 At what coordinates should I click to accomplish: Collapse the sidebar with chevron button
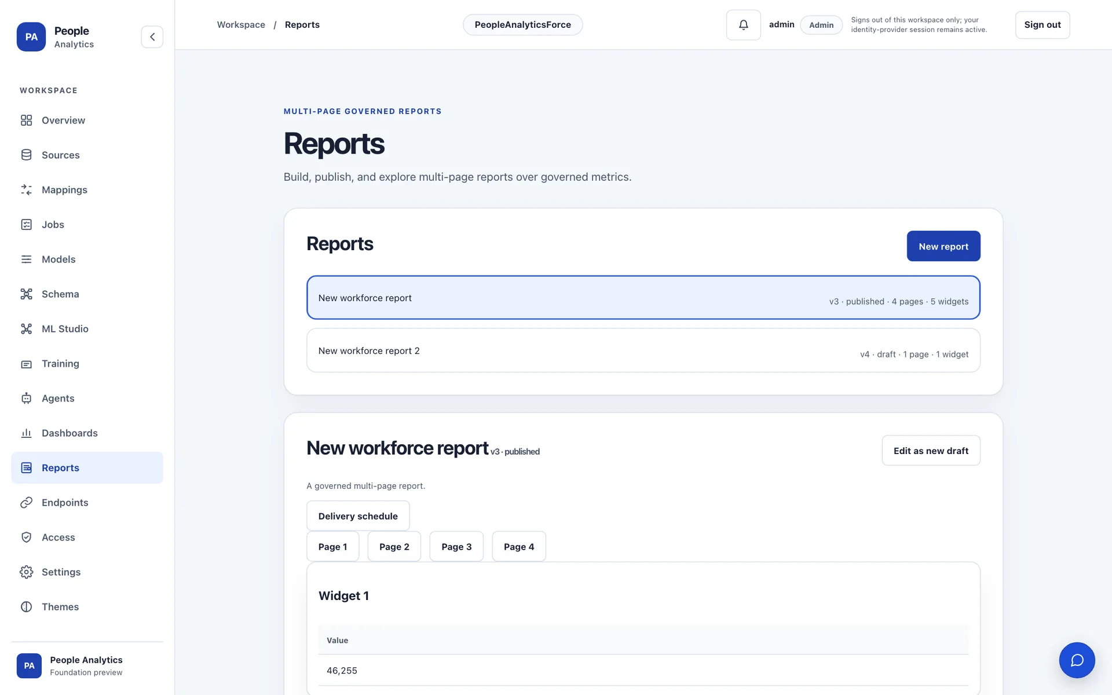tap(152, 36)
